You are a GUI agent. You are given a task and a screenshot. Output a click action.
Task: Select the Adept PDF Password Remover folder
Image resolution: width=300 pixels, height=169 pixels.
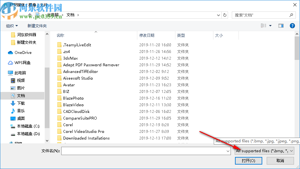[x=91, y=65]
